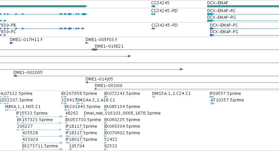
Task: Click the DME1-005F03.F clone label
Action: (101, 39)
